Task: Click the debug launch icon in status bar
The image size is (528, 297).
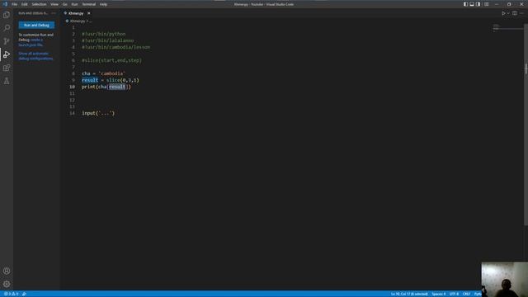Action: [24, 294]
